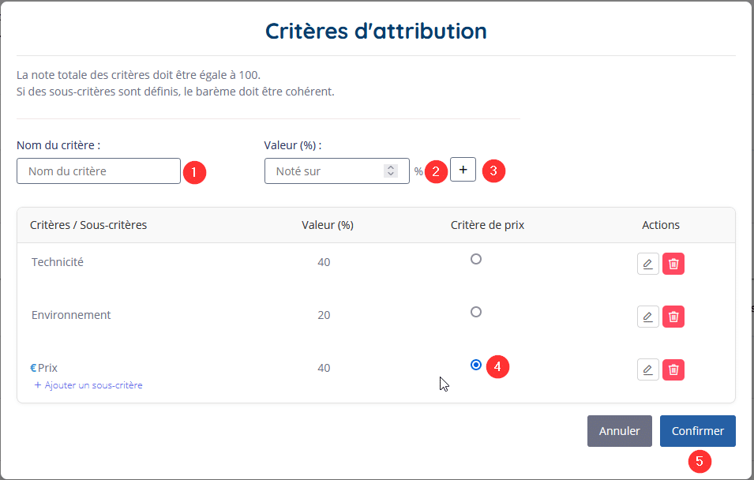The height and width of the screenshot is (480, 754).
Task: Click the Valeur (%) column header
Action: click(x=328, y=225)
